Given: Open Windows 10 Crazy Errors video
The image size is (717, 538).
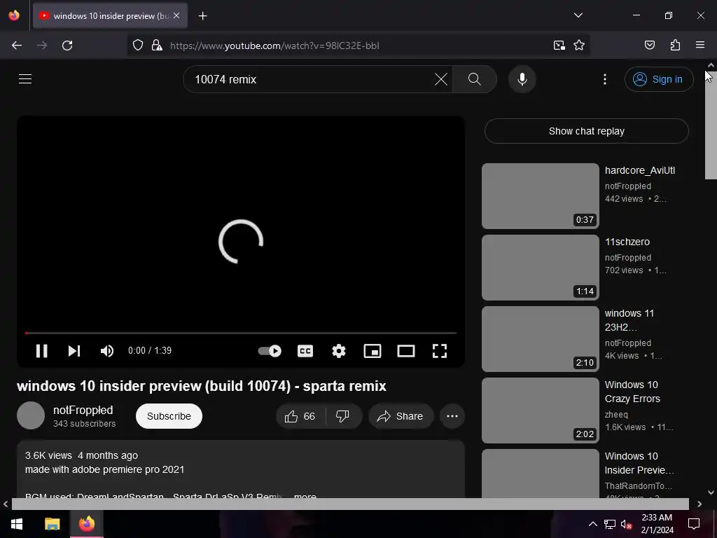Looking at the screenshot, I should pos(540,410).
